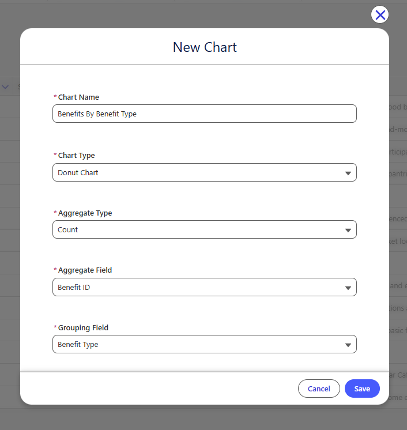Expand the combo box showing Benefit Type
This screenshot has height=430, width=407.
coord(205,344)
